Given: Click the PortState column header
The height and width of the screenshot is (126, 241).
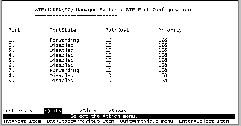Looking at the screenshot, I should click(63, 30).
